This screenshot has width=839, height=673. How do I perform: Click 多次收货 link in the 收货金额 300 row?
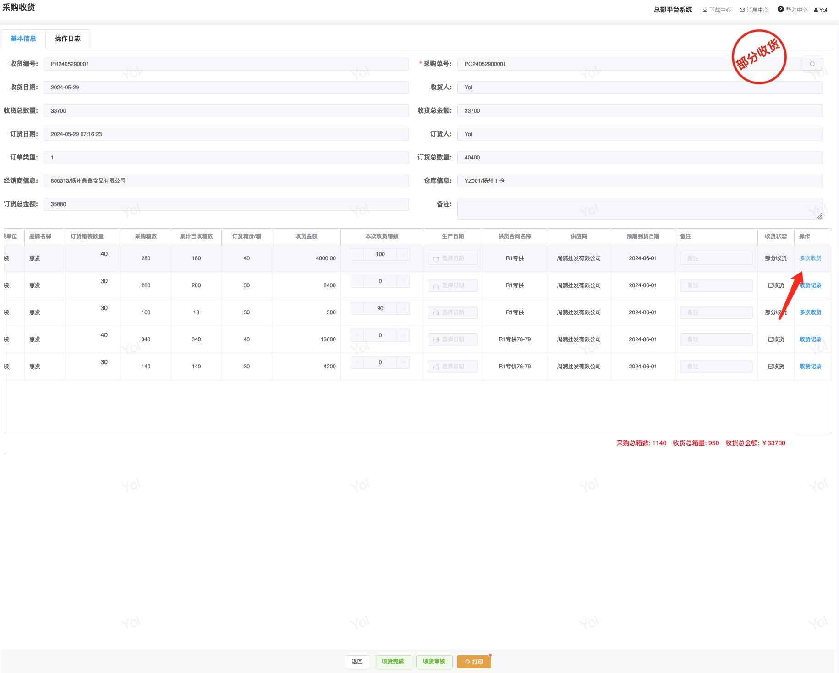coord(810,312)
